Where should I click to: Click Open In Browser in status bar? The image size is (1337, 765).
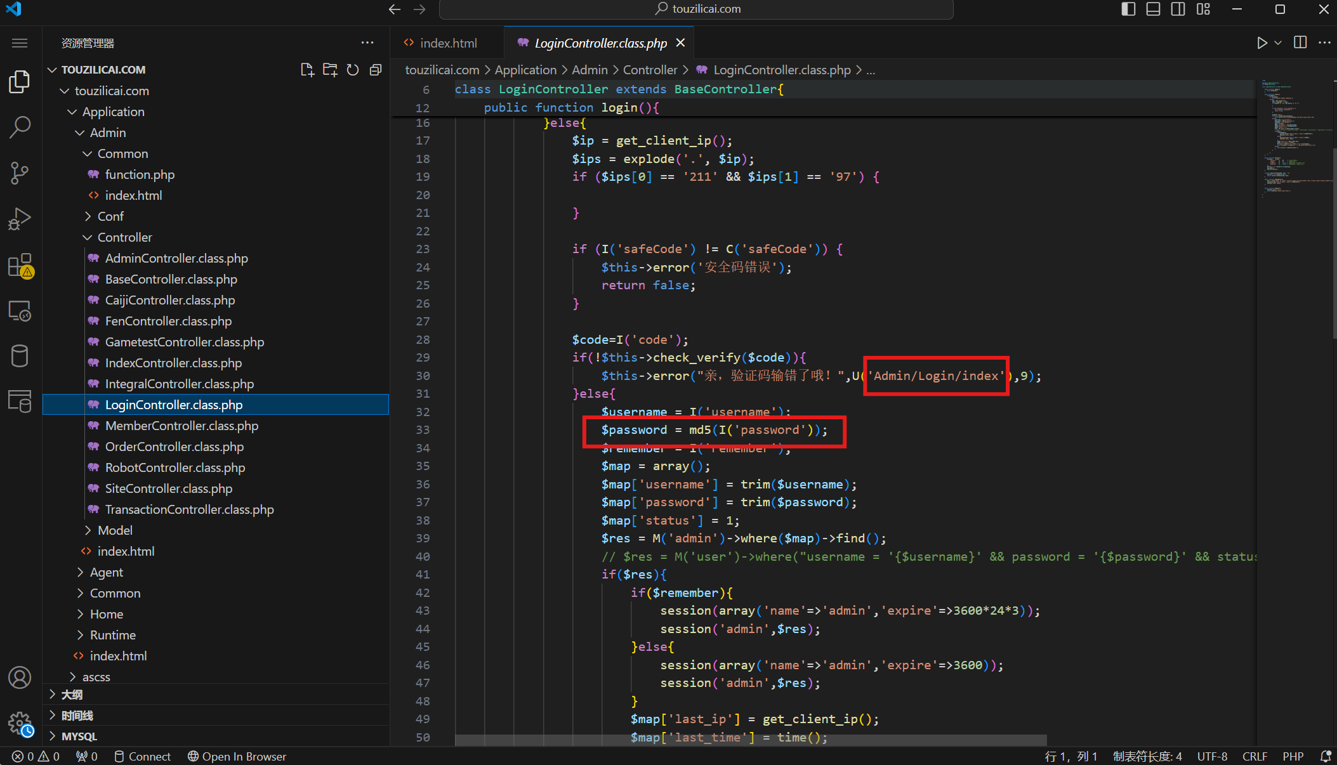pos(237,756)
